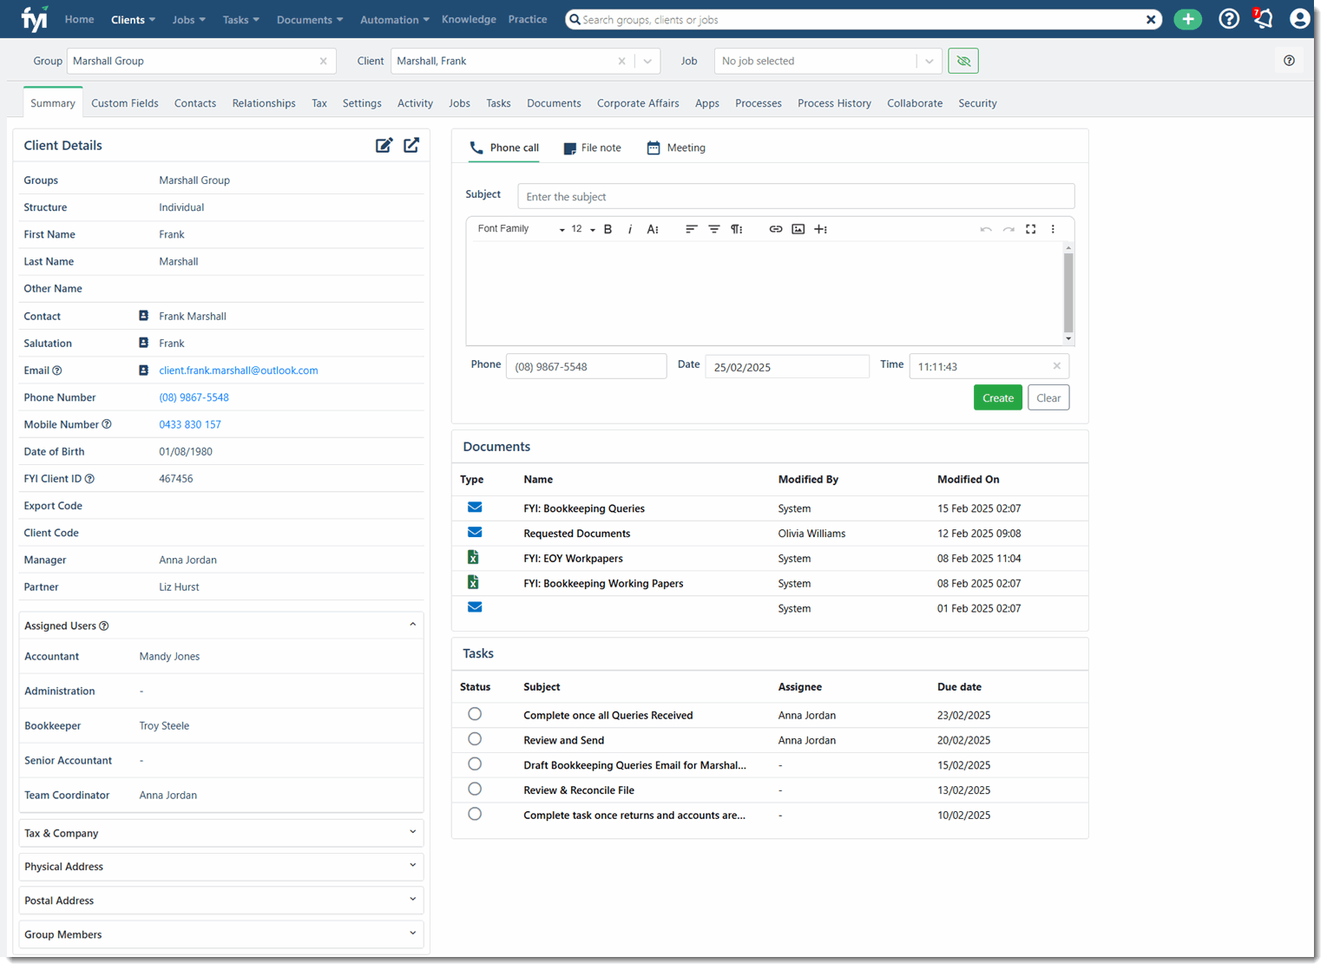1327x970 pixels.
Task: Insert a link using editor toolbar
Action: [776, 229]
